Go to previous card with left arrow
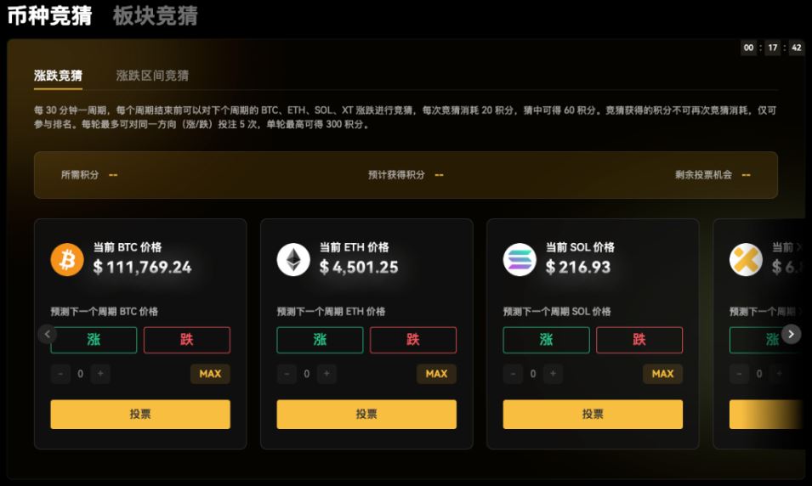Image resolution: width=812 pixels, height=486 pixels. [x=47, y=335]
